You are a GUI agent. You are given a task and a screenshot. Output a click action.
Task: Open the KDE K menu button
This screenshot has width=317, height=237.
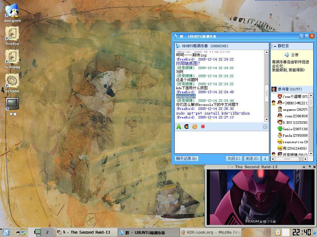tap(6, 232)
